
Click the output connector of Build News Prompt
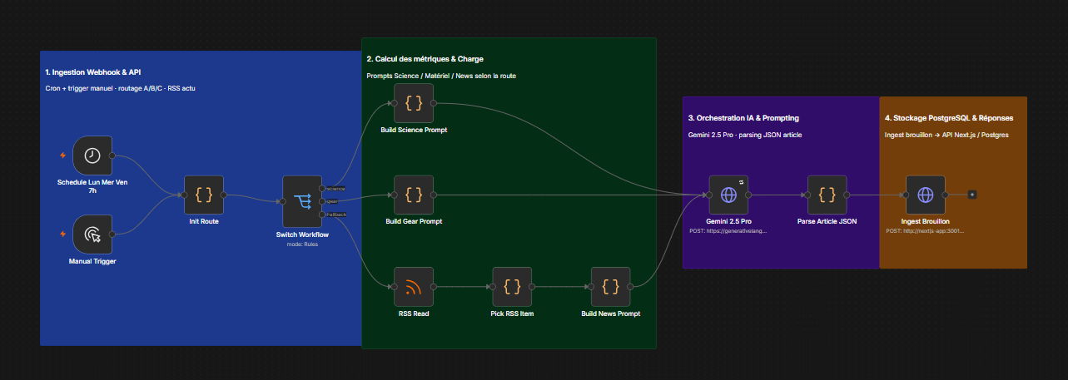(630, 287)
